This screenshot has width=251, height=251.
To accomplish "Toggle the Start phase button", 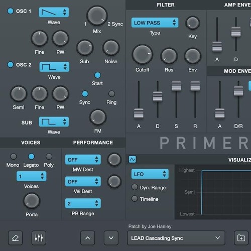I will pos(97,75).
